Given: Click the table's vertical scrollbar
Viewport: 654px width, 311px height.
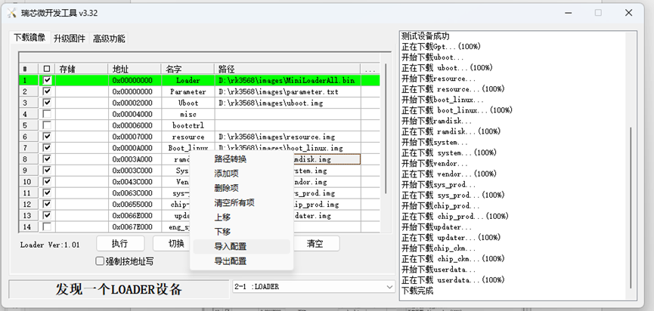Looking at the screenshot, I should click(x=386, y=129).
